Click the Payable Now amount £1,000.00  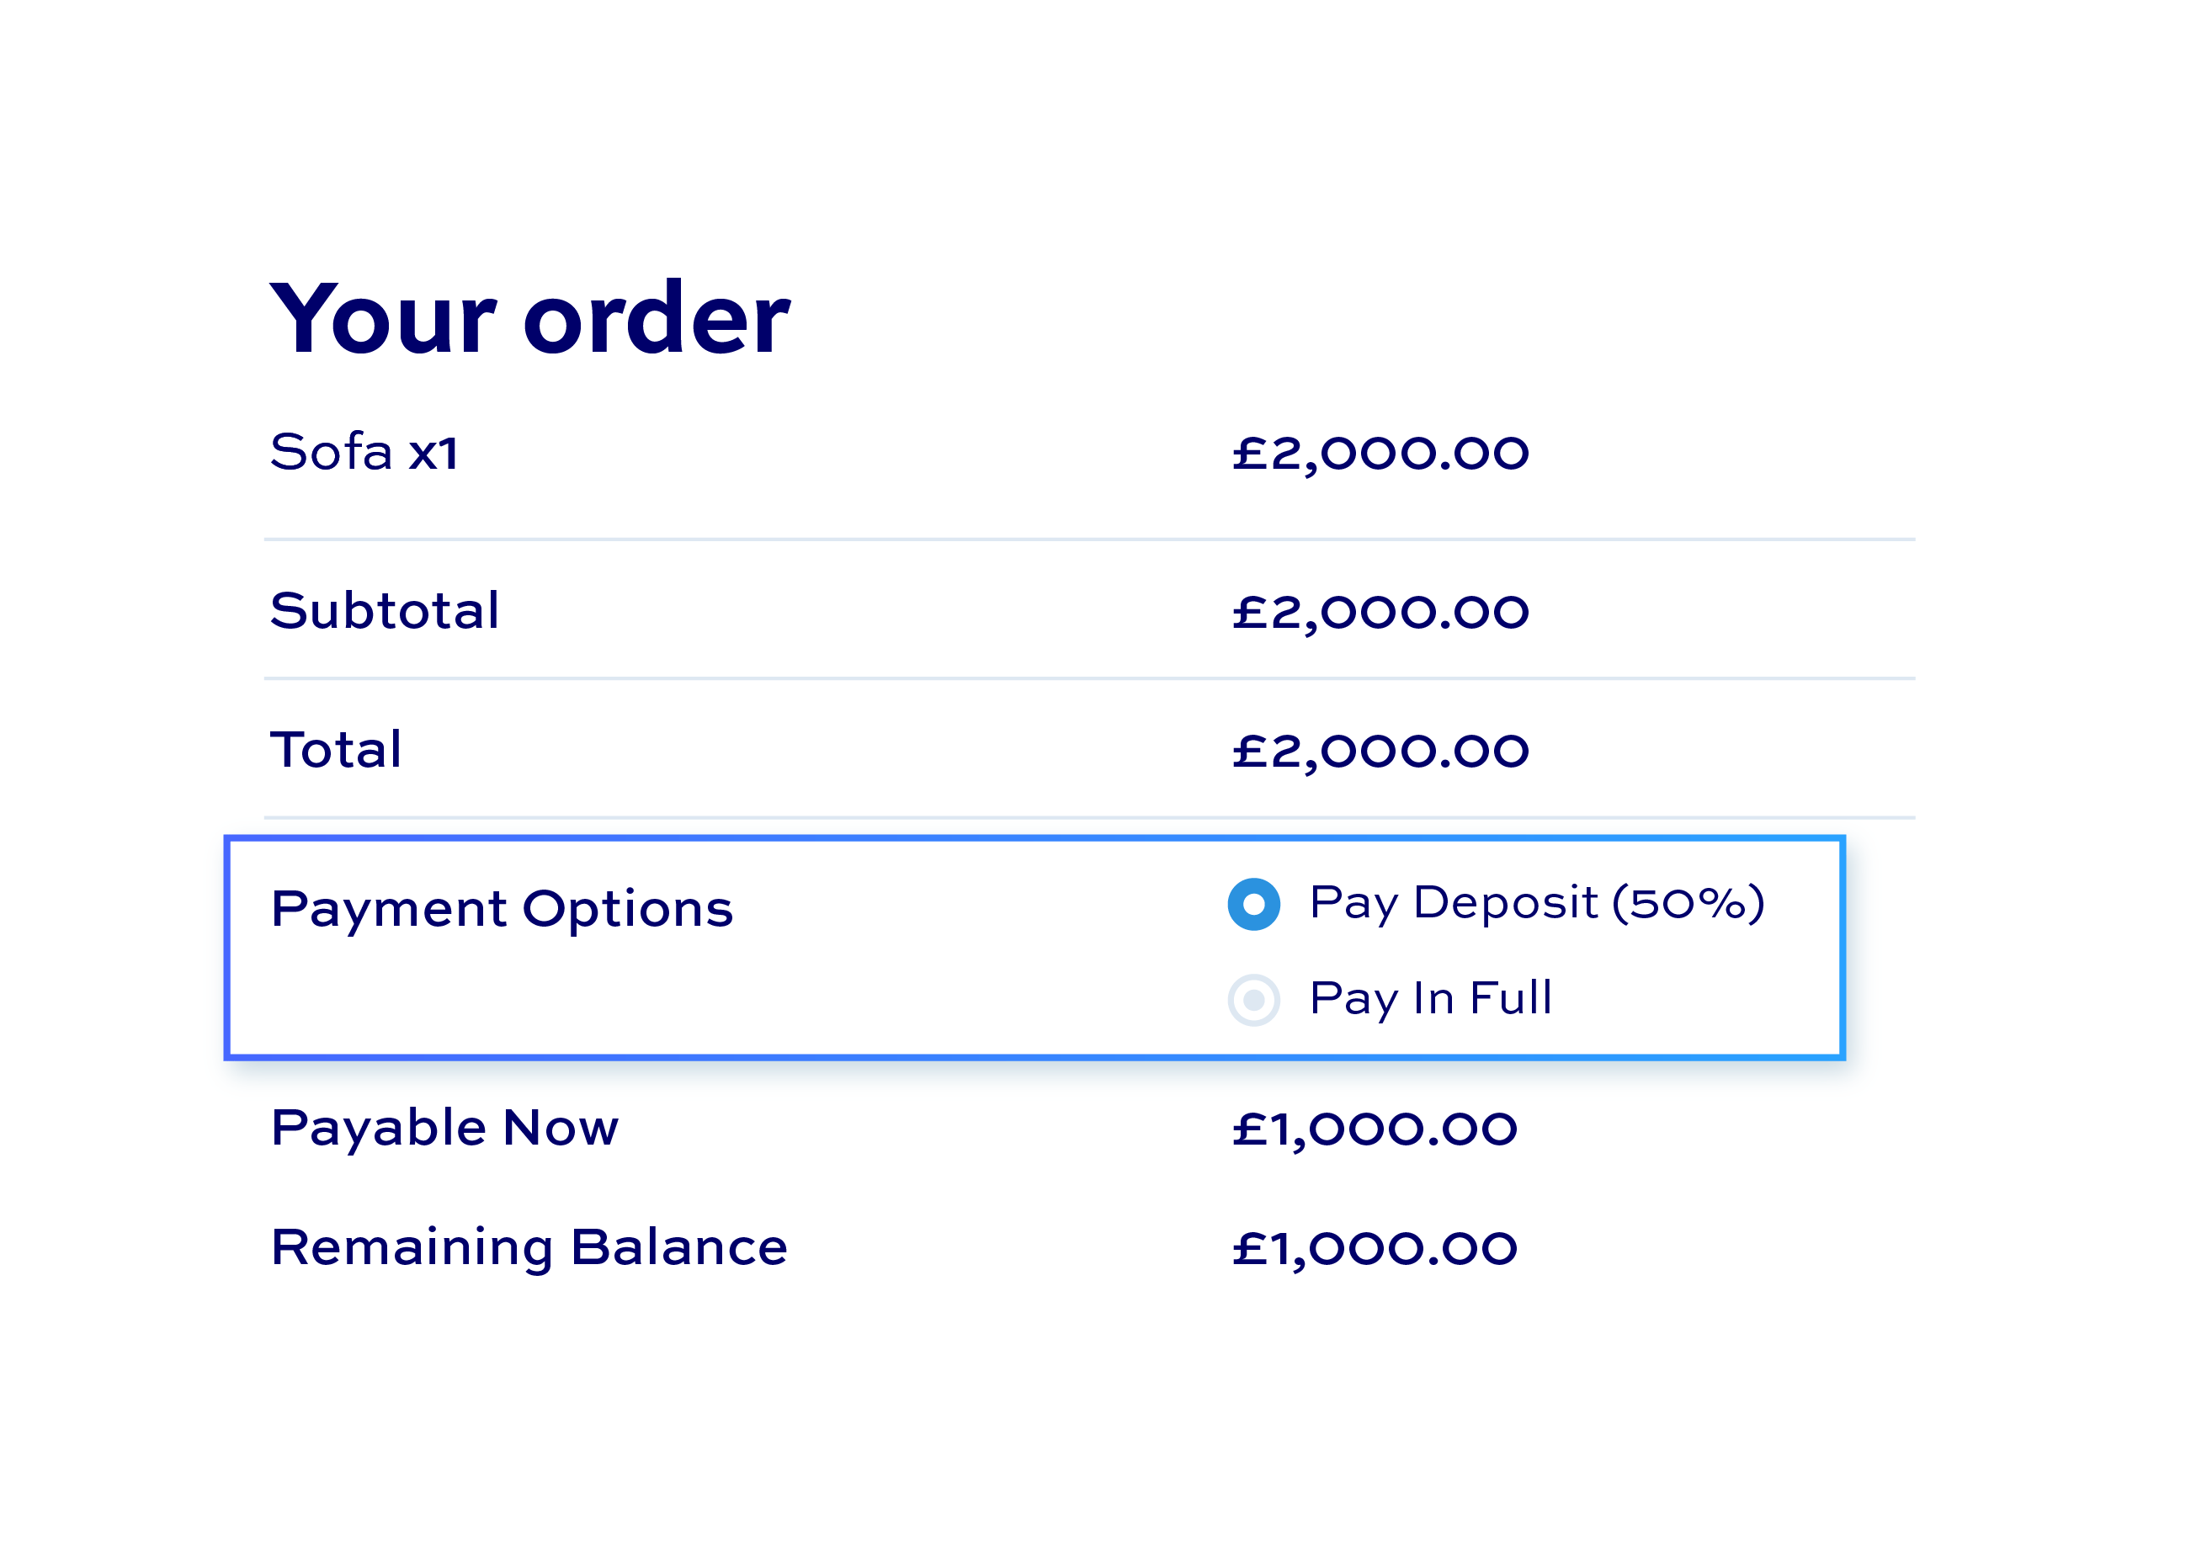pos(1374,1129)
